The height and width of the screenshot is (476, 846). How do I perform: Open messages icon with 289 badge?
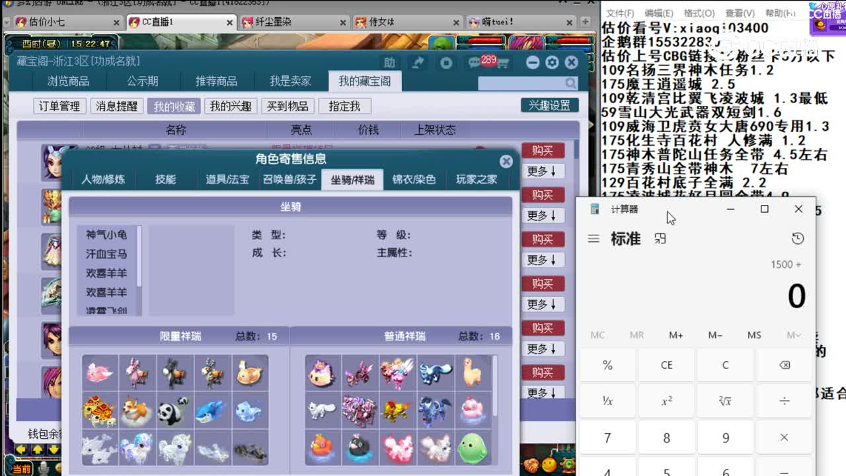click(474, 63)
